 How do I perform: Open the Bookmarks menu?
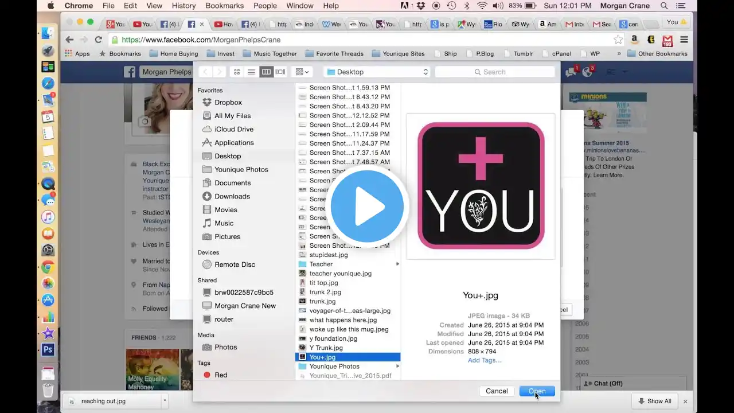click(225, 6)
